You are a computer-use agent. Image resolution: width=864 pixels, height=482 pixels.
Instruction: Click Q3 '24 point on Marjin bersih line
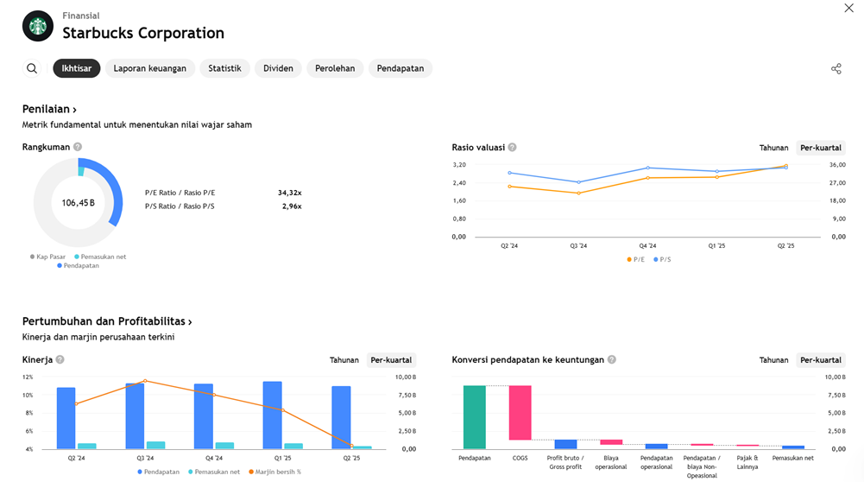click(145, 381)
